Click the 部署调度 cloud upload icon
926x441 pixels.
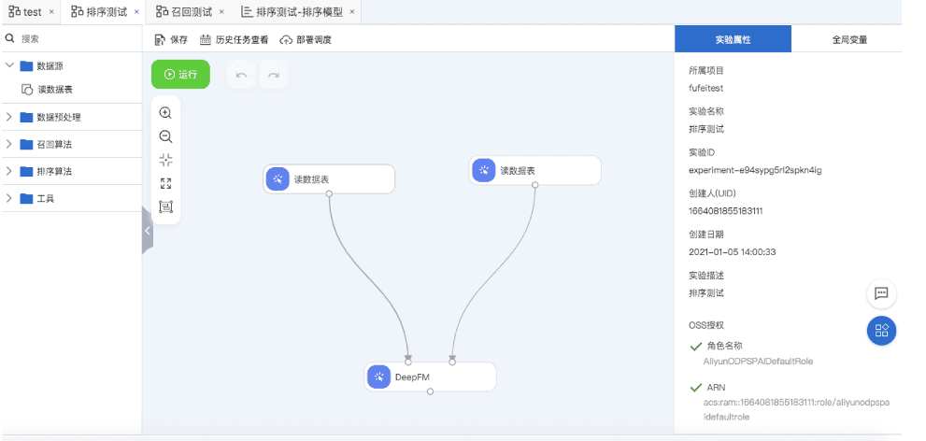click(287, 39)
